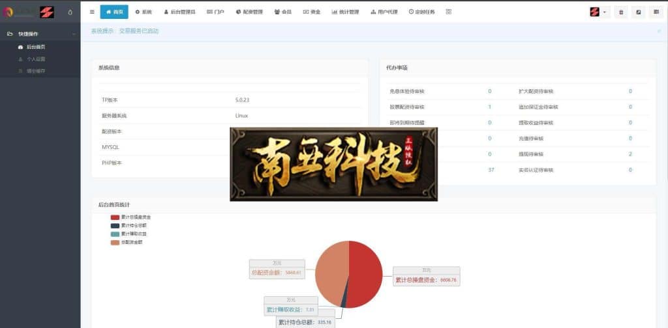
Task: Click the 系统信息 panel title
Action: point(109,68)
